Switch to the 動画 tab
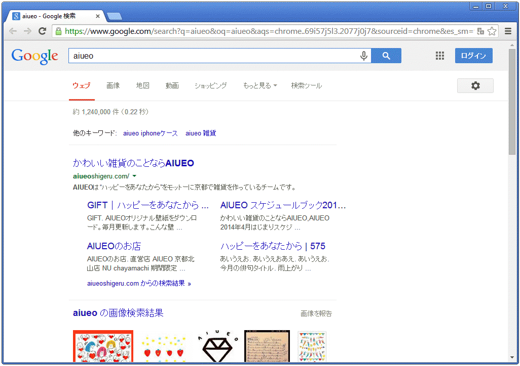The width and height of the screenshot is (520, 366). tap(172, 86)
